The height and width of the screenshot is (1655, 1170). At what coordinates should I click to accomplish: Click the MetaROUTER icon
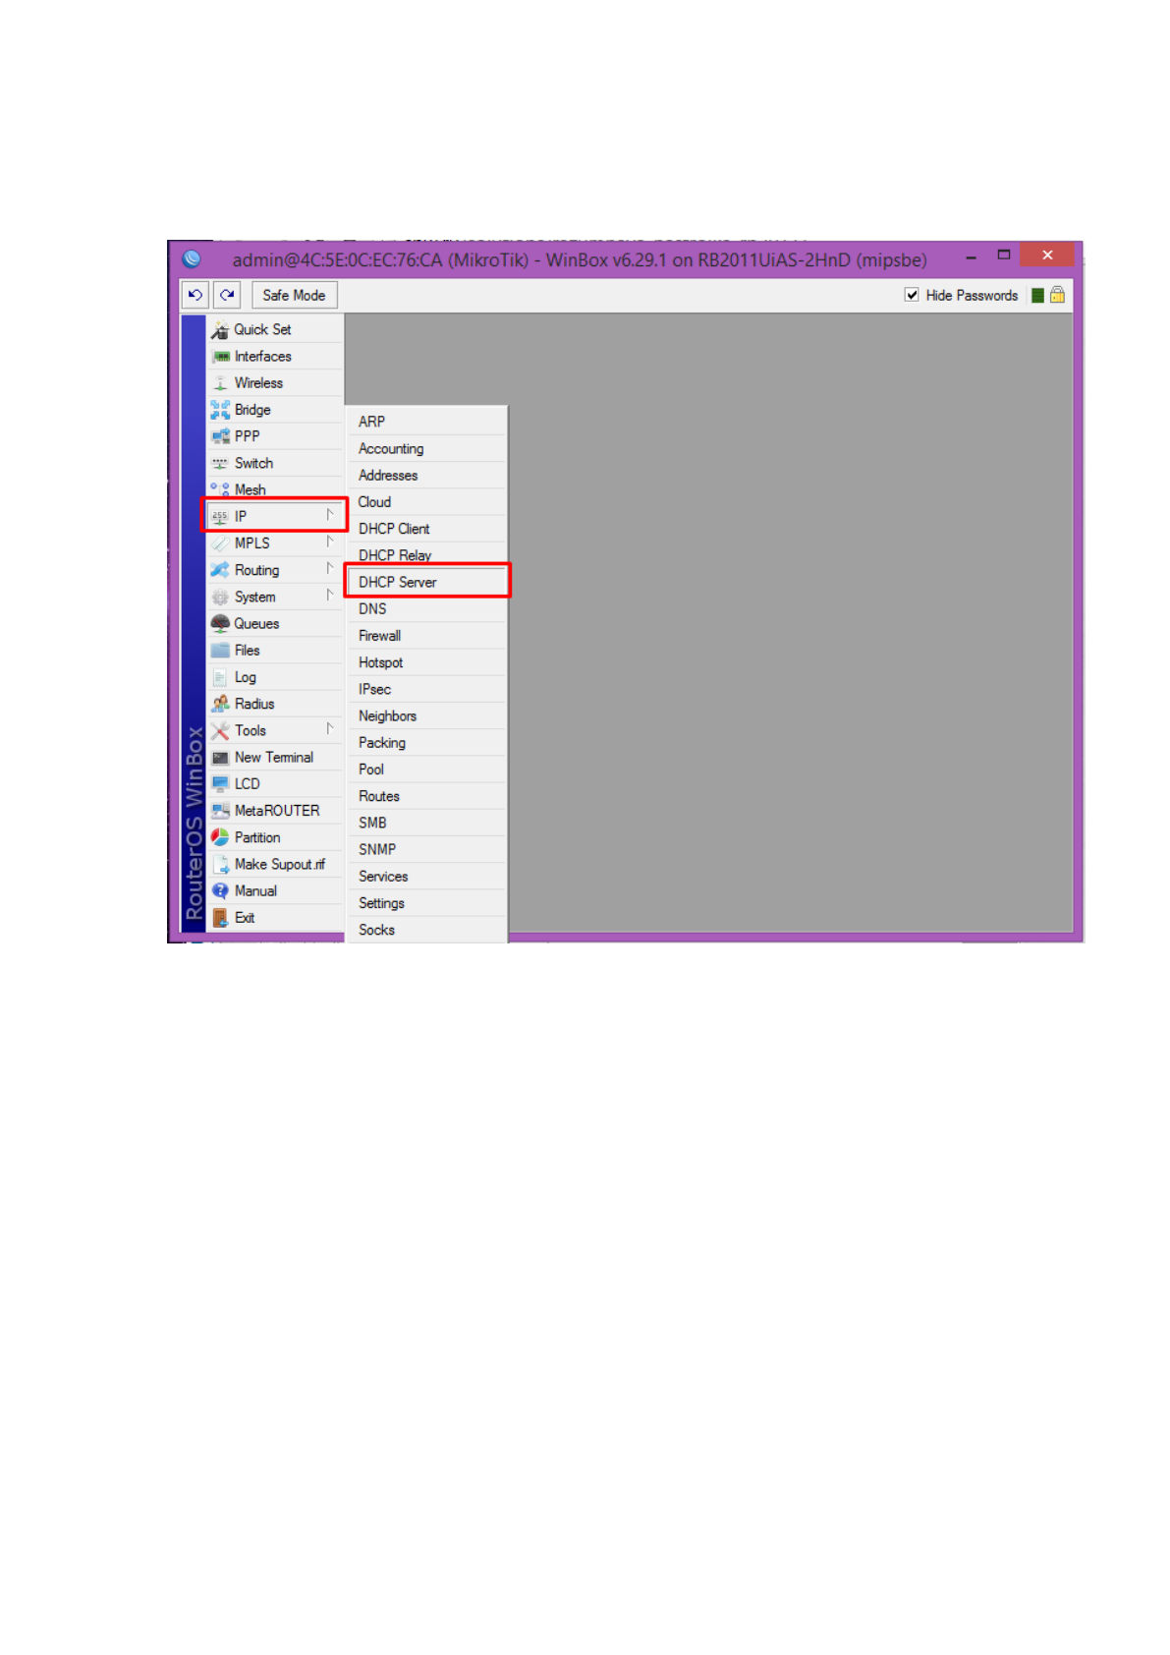click(x=220, y=811)
